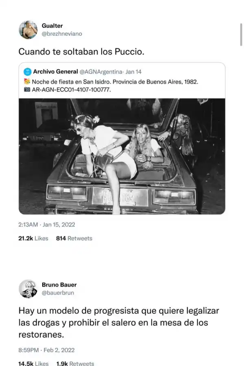Click the 2:13AM Jan 15, 2022 timestamp

click(x=47, y=224)
